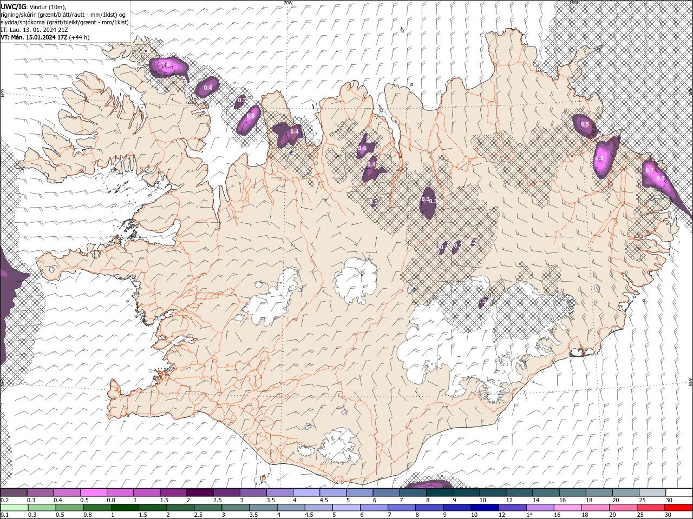
Task: Click the top-row dark purple swatch starting at 2
Action: pos(199,493)
